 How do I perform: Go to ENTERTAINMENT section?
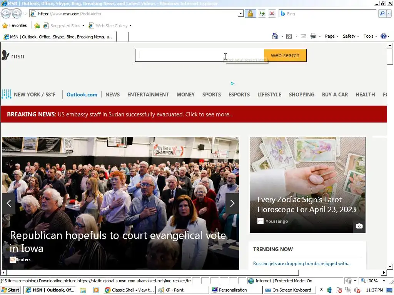(148, 94)
